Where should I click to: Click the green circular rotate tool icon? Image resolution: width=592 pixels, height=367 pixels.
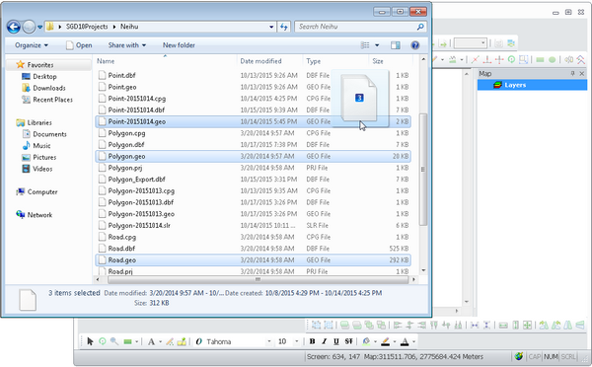click(x=511, y=59)
